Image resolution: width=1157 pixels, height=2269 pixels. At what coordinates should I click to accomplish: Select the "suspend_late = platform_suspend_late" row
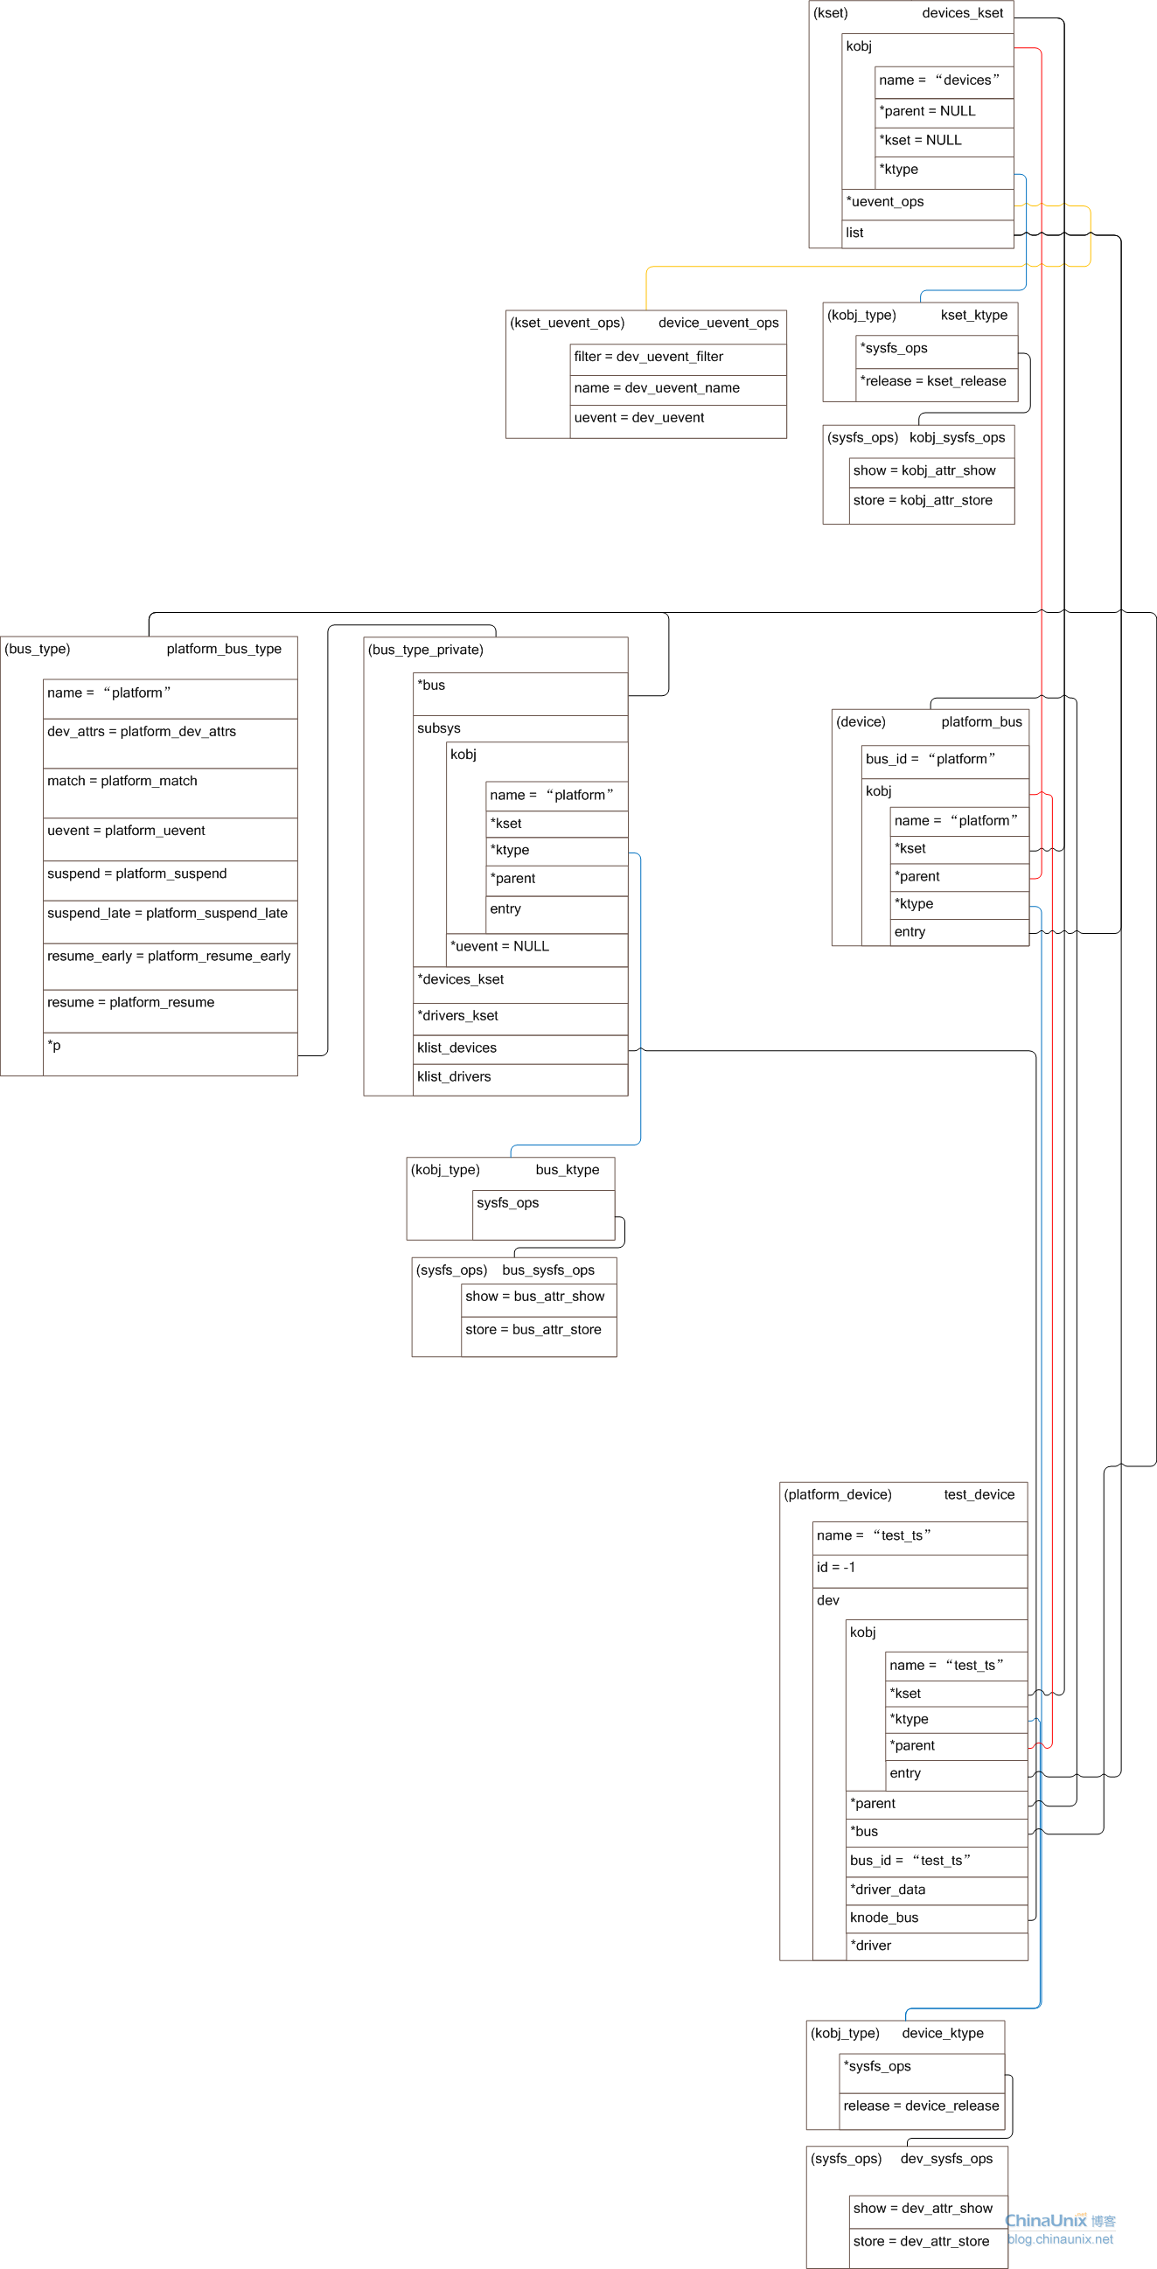[169, 915]
